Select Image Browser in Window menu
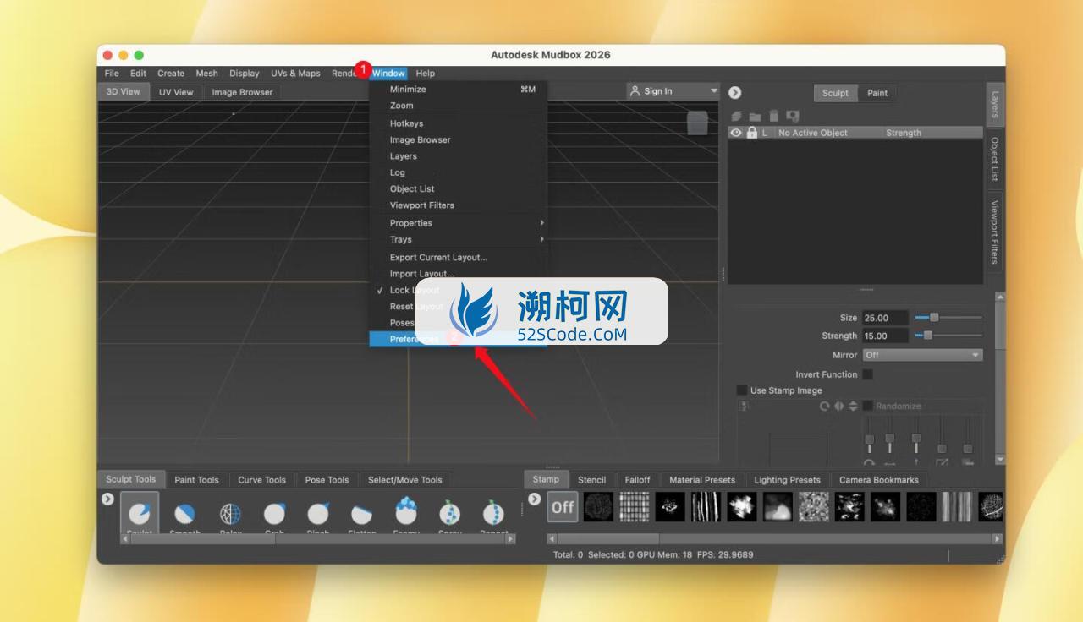The width and height of the screenshot is (1083, 622). pos(458,139)
